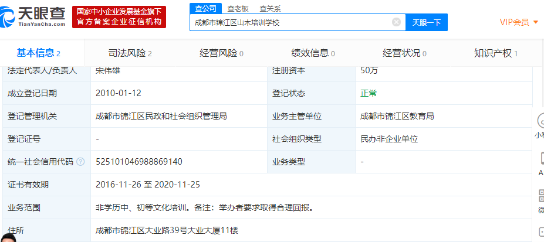Click the mini program sidebar icon
Image resolution: width=544 pixels, height=242 pixels.
coord(540,121)
